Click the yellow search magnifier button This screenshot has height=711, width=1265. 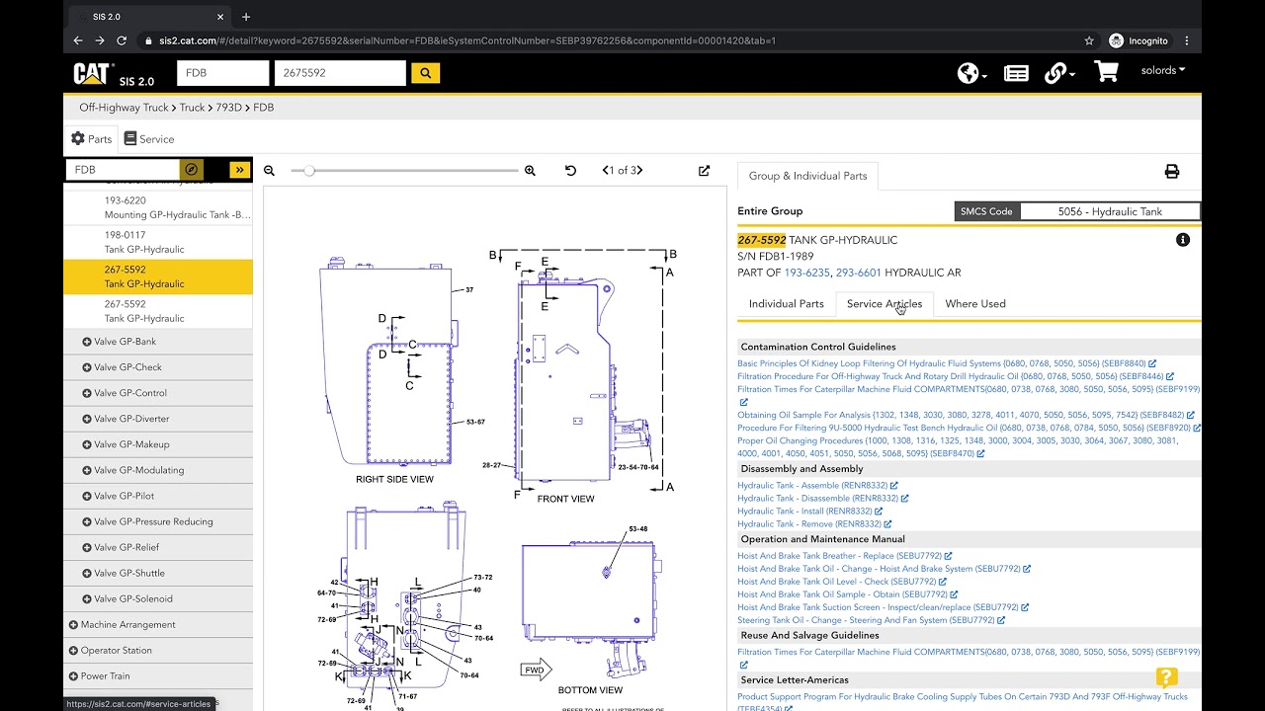[425, 73]
